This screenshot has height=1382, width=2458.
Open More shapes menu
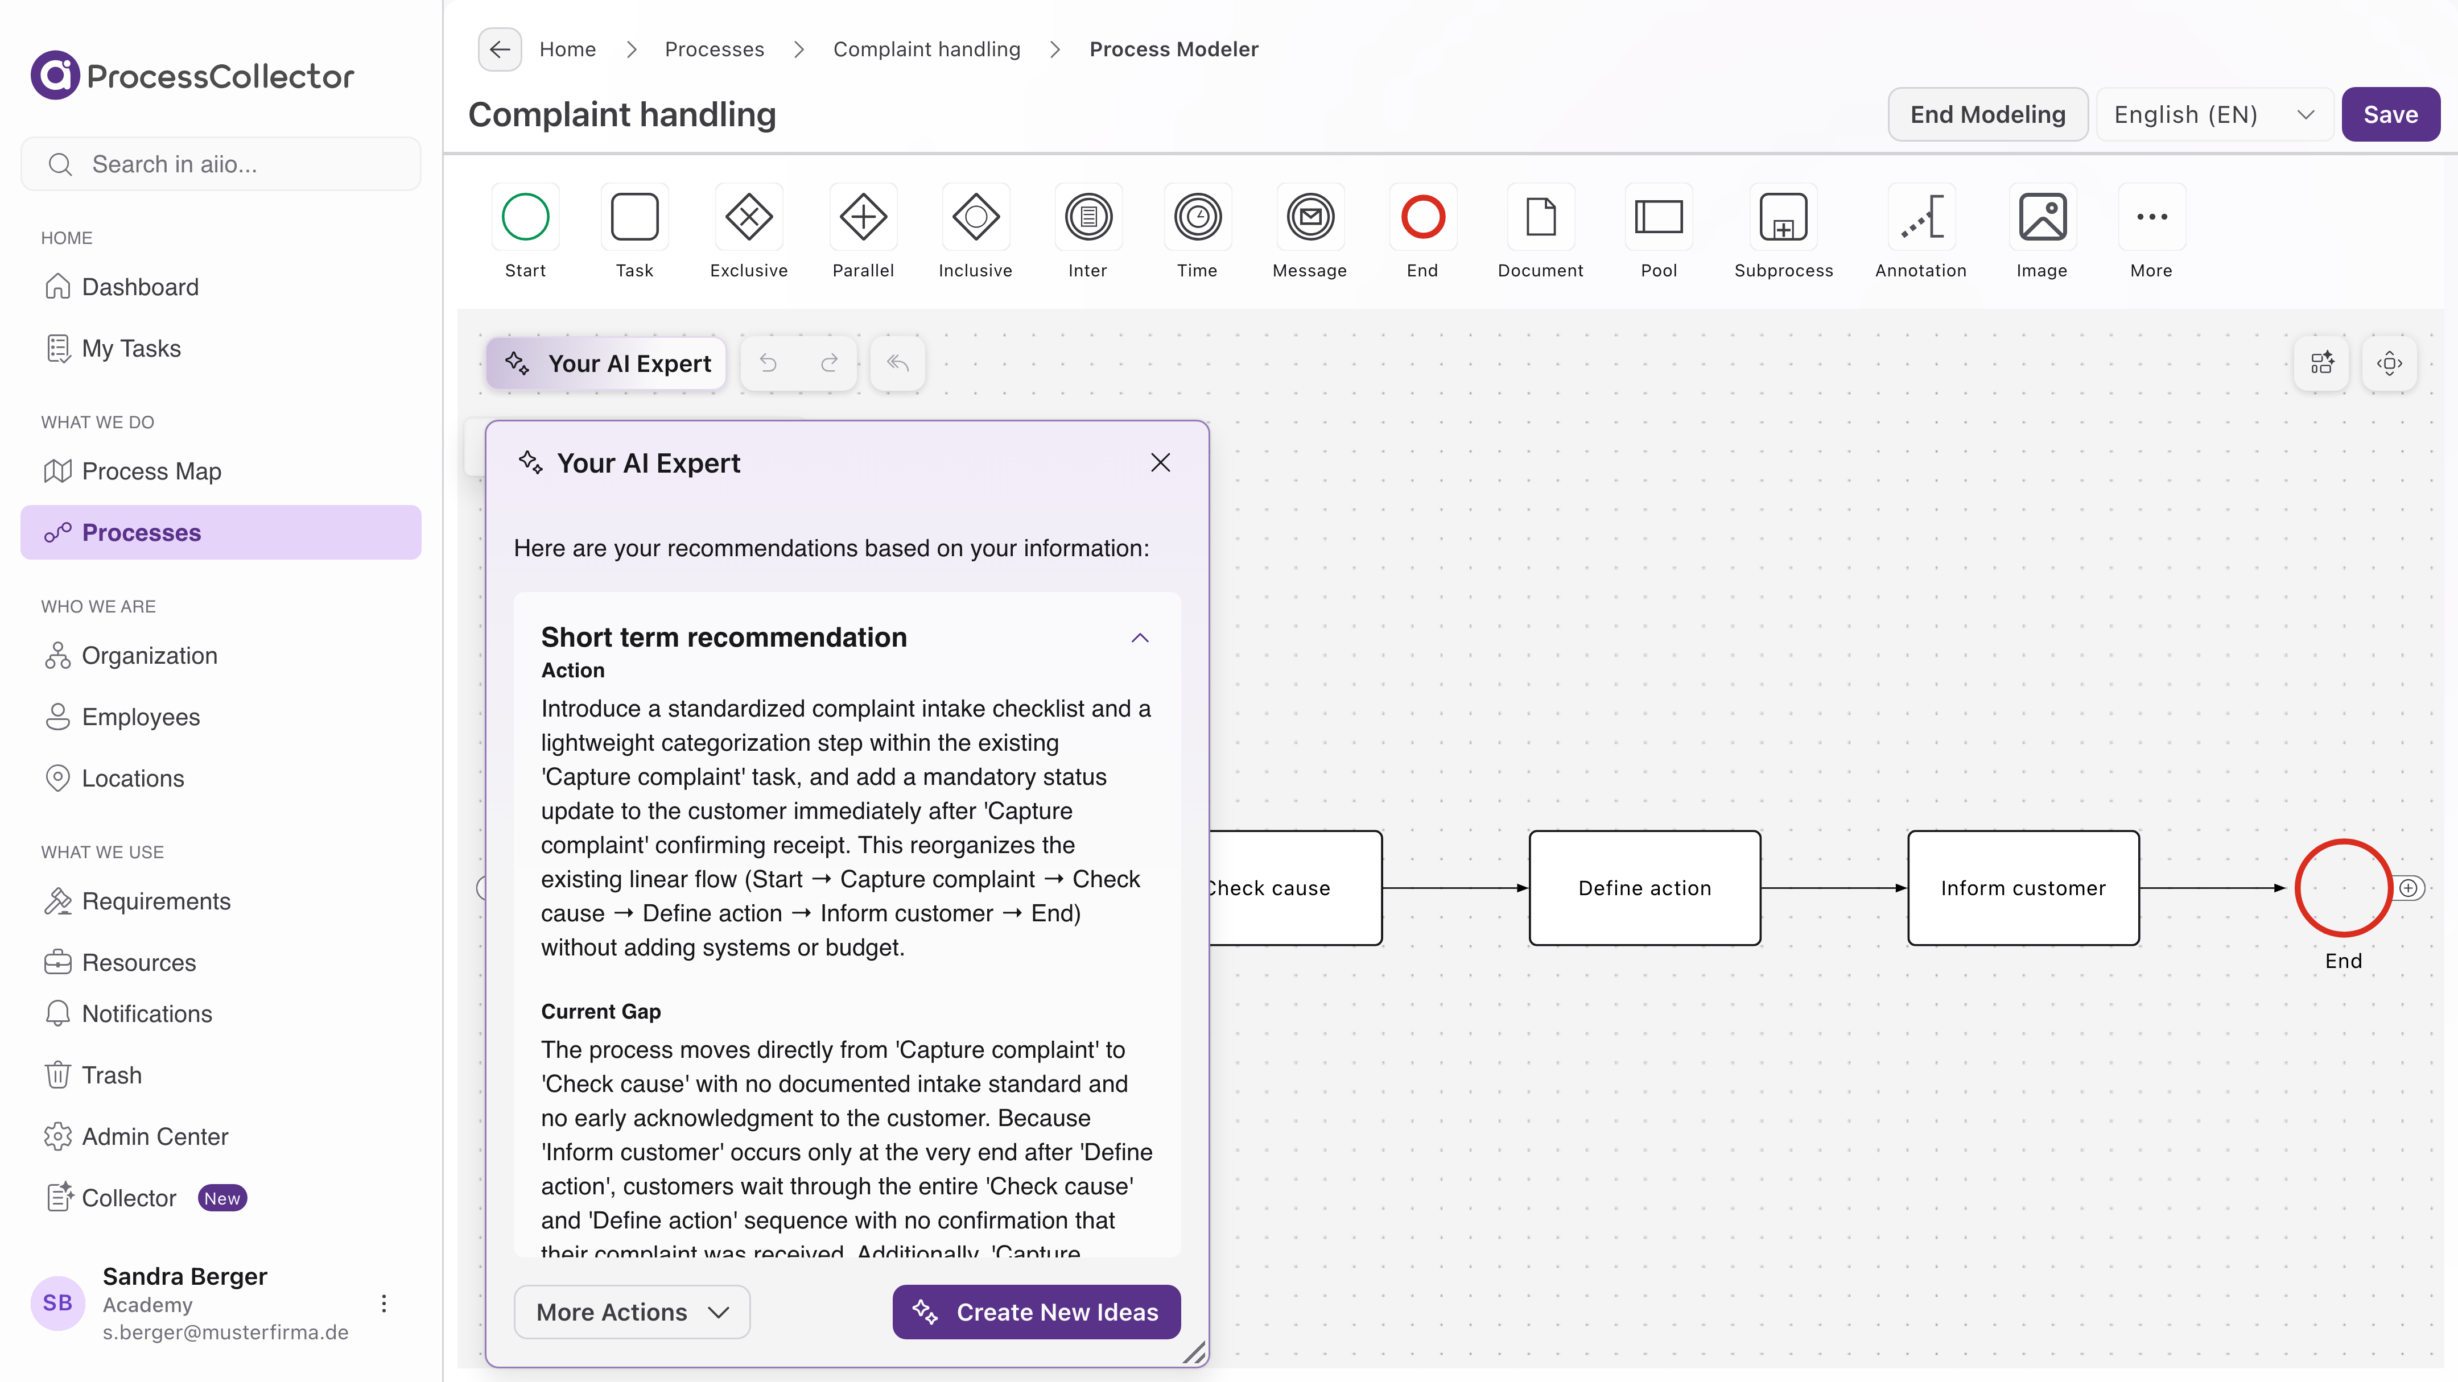(x=2152, y=217)
